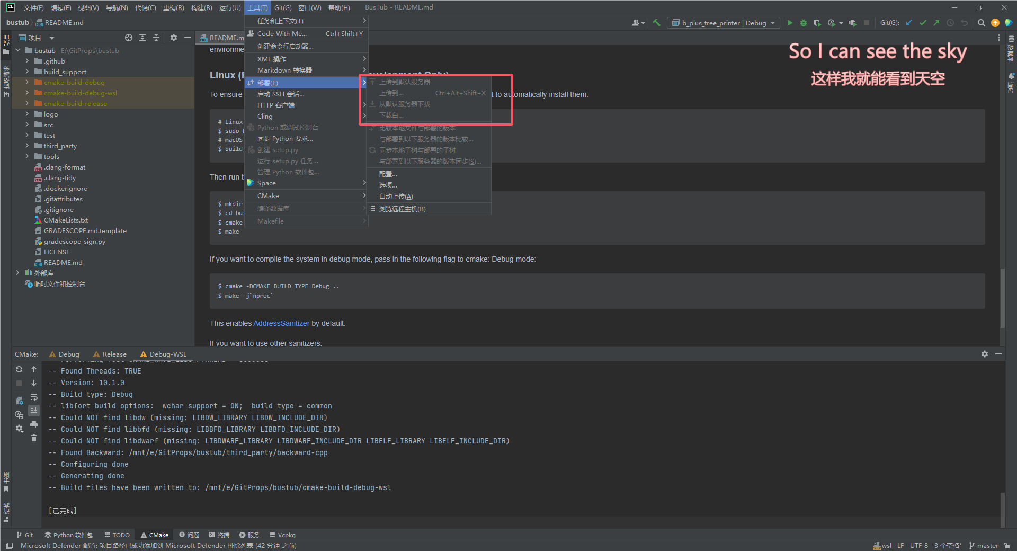Image resolution: width=1017 pixels, height=551 pixels.
Task: Clear CMake output trash icon
Action: pyautogui.click(x=34, y=438)
